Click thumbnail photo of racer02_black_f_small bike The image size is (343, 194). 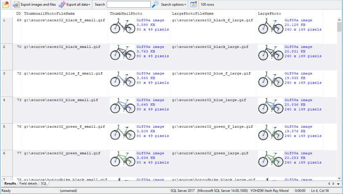122,27
